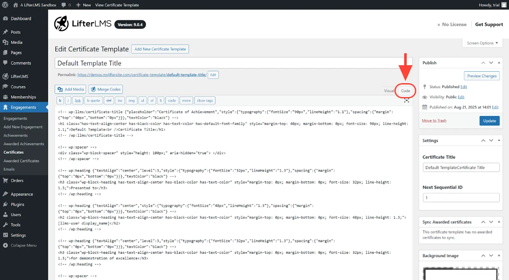The width and height of the screenshot is (509, 280).
Task: Click the b-quote quicktag button
Action: click(94, 100)
